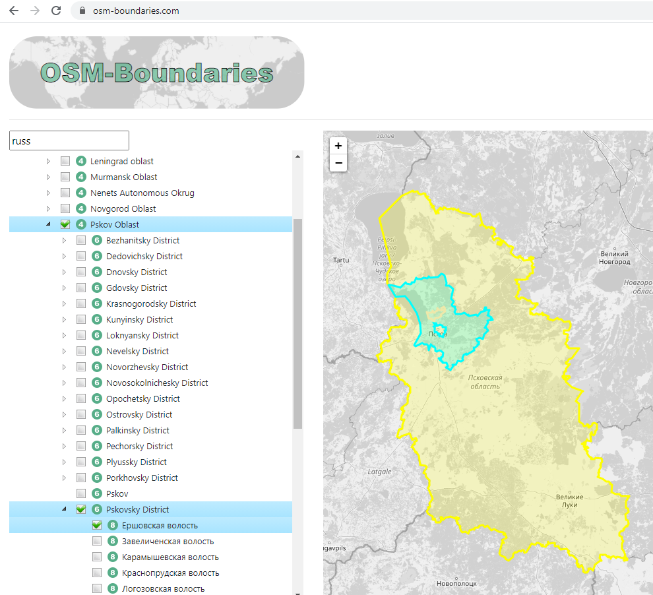This screenshot has height=595, width=653.
Task: Expand the Bezhanitsky District node
Action: (x=64, y=240)
